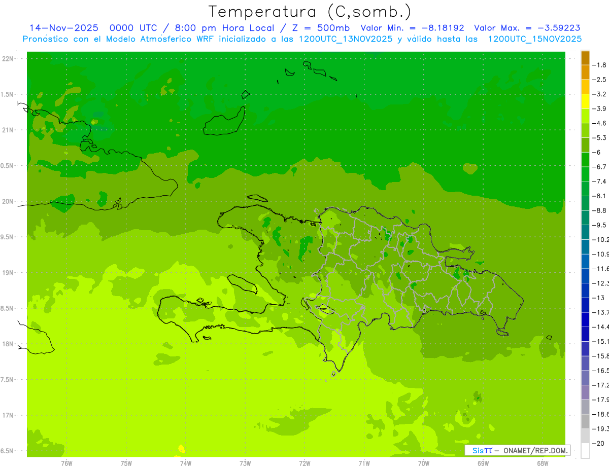Click the "69W" longitude label
This screenshot has width=609, height=470.
(x=483, y=463)
